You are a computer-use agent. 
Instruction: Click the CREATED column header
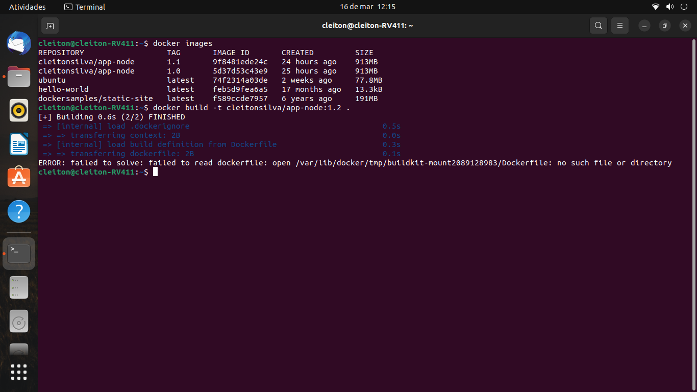(x=297, y=53)
